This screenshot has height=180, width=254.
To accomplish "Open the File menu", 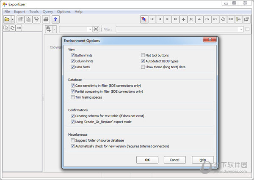I will point(7,12).
